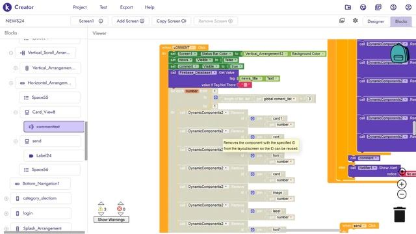Select the Bottom_Navigation1 component
416x234 pixels.
pyautogui.click(x=40, y=183)
